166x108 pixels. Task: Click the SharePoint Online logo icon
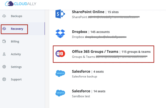60,14
